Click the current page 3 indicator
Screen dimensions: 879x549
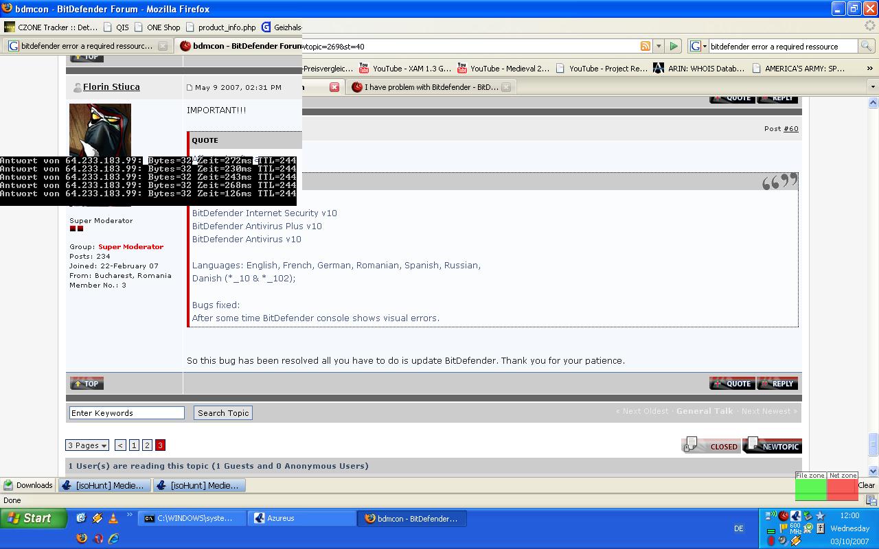click(x=160, y=445)
